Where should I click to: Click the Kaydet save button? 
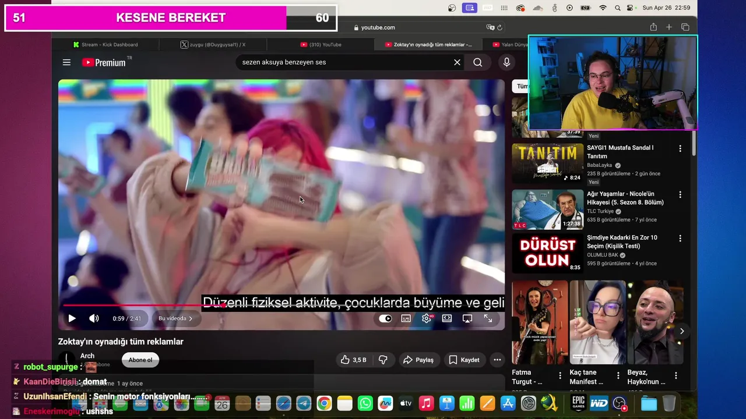pyautogui.click(x=464, y=360)
